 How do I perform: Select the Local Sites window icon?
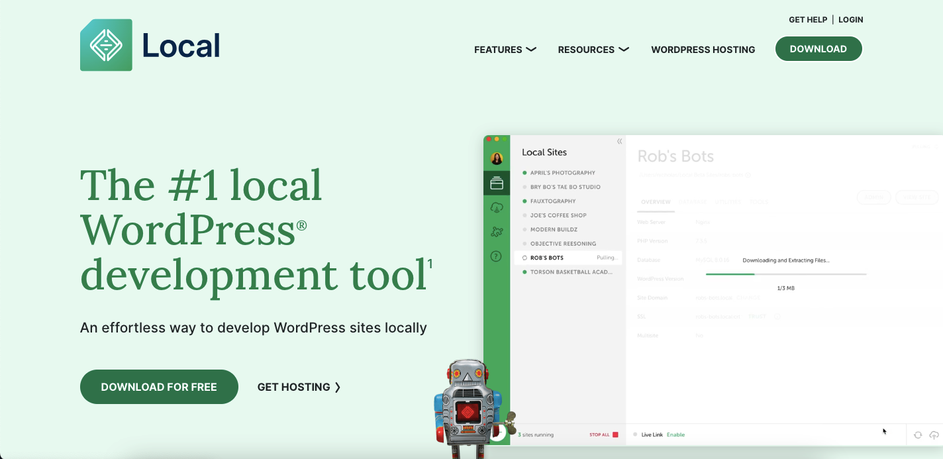click(x=497, y=183)
